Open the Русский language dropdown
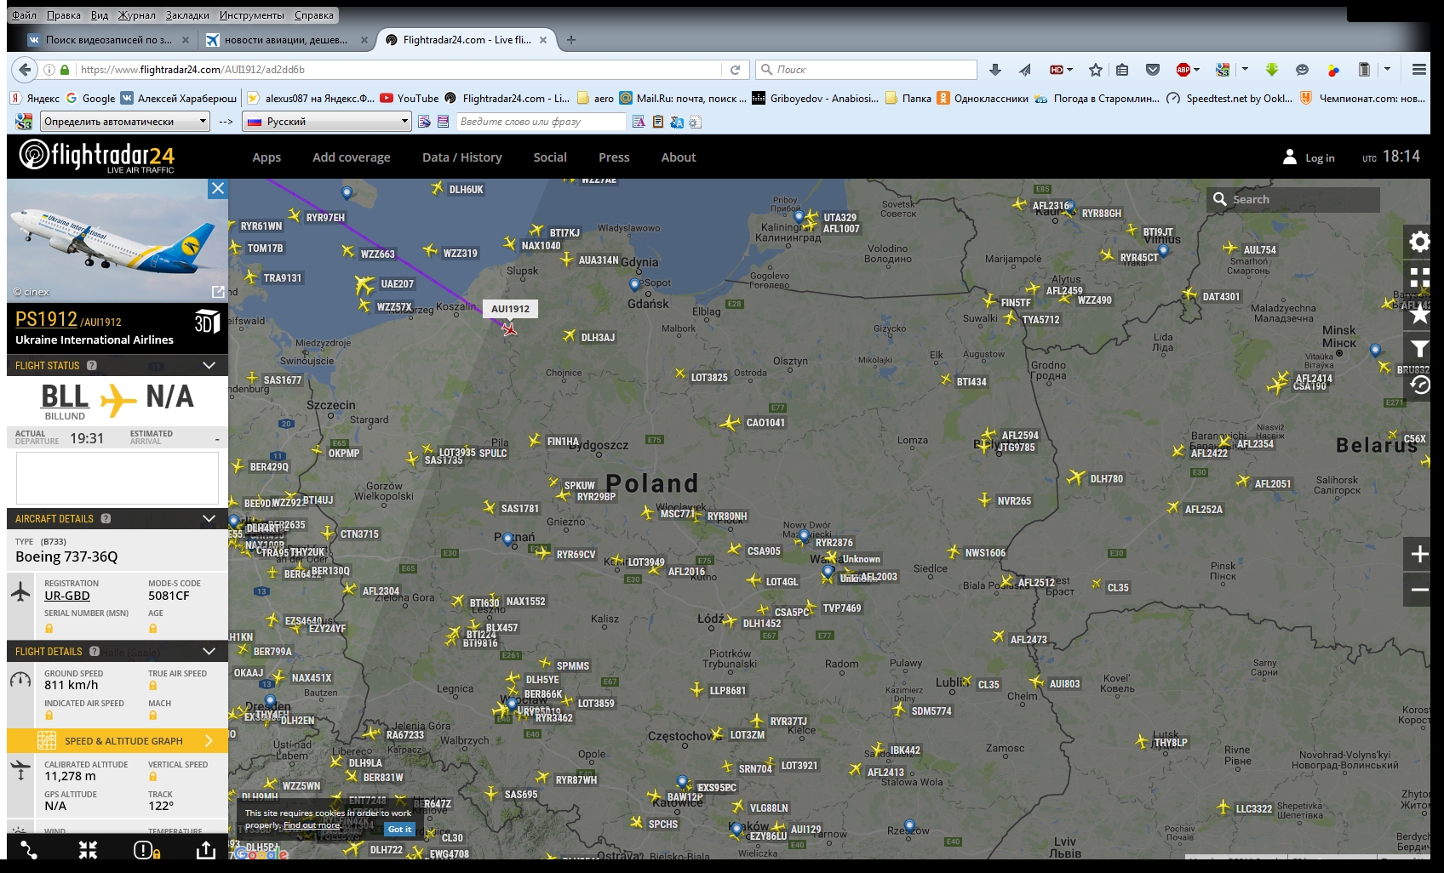 point(327,122)
